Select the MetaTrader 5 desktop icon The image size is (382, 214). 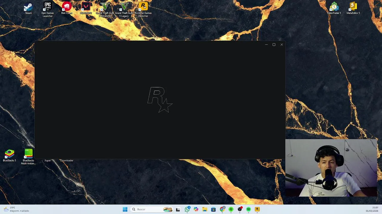coord(334,8)
